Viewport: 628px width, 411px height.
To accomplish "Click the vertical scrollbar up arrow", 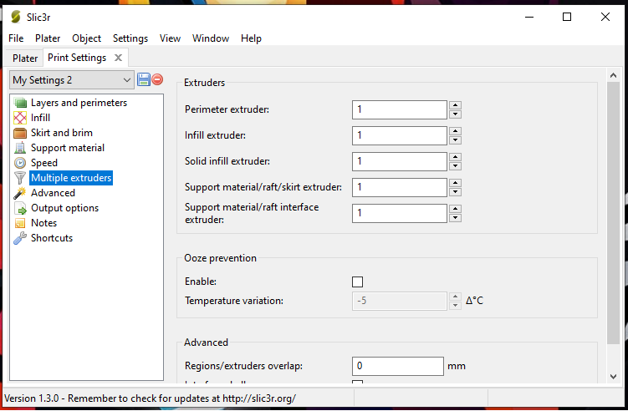I will pyautogui.click(x=613, y=75).
